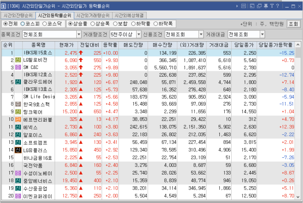Switch to 시간외거래량순위 tab
The width and height of the screenshot is (303, 203).
(93, 15)
